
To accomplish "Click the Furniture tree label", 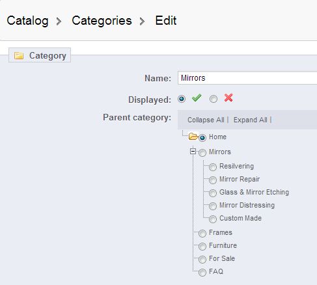I will click(x=223, y=245).
